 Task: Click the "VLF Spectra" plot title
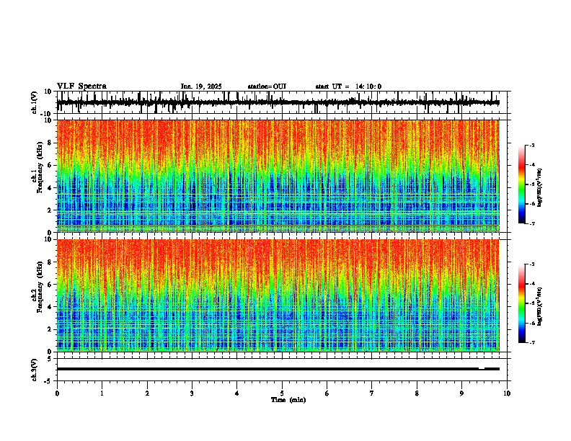[81, 86]
